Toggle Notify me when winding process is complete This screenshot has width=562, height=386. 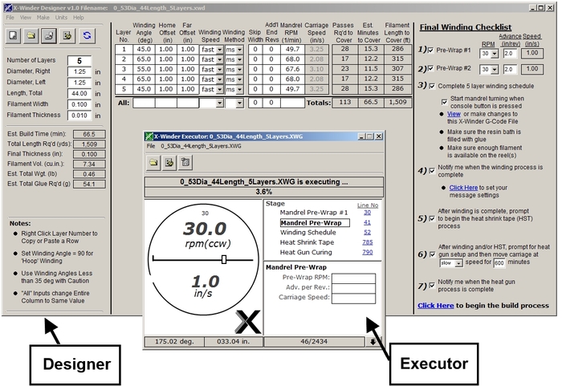pyautogui.click(x=432, y=171)
